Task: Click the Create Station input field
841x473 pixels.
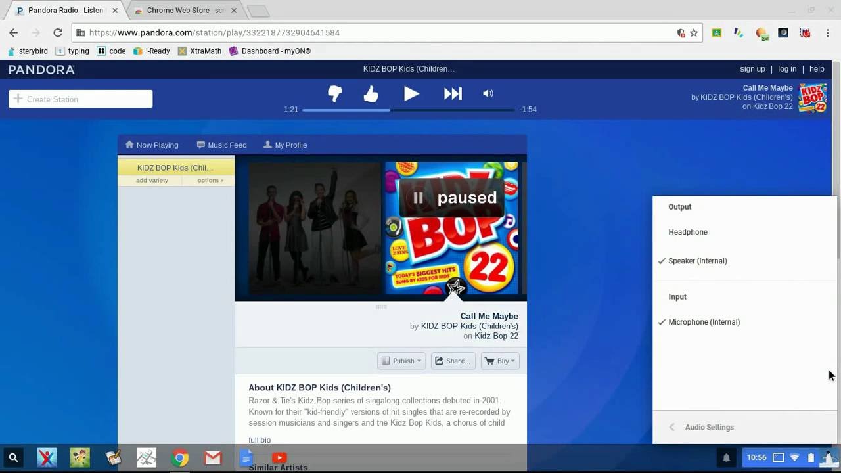Action: coord(81,99)
